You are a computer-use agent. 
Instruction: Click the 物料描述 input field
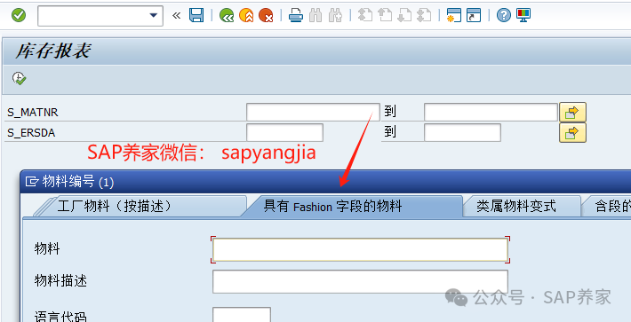pos(360,281)
